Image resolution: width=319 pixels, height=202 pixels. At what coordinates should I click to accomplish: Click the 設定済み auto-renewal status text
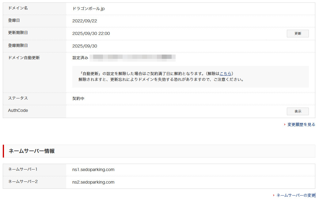pyautogui.click(x=80, y=58)
